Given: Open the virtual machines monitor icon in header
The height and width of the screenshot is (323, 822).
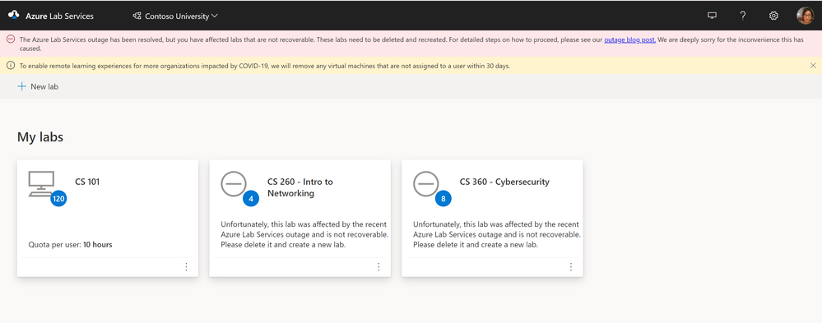Looking at the screenshot, I should 712,16.
